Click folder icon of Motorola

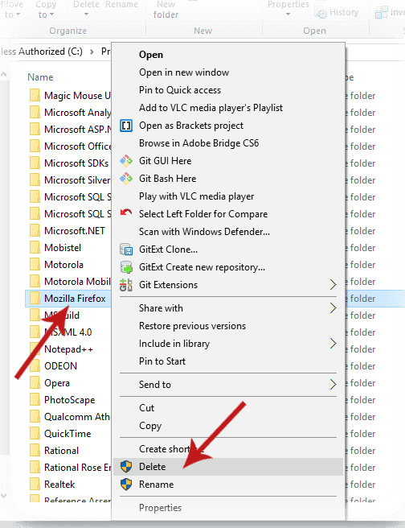[35, 265]
